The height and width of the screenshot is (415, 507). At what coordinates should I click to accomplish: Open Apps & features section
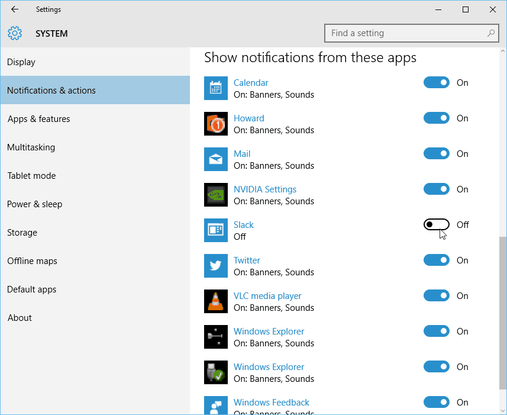point(95,119)
